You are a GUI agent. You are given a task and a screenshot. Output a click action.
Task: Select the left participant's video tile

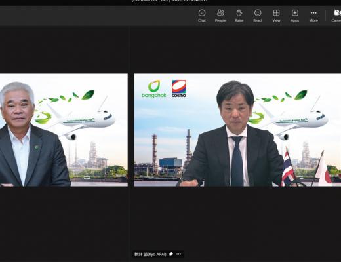pyautogui.click(x=64, y=130)
